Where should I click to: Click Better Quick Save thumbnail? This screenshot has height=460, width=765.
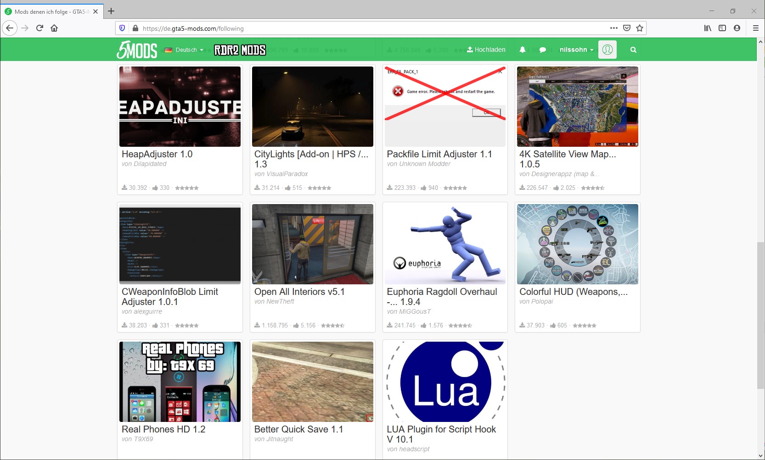tap(313, 382)
